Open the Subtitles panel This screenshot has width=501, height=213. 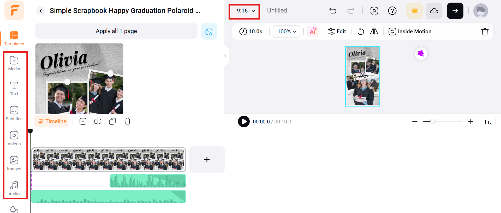click(x=14, y=114)
